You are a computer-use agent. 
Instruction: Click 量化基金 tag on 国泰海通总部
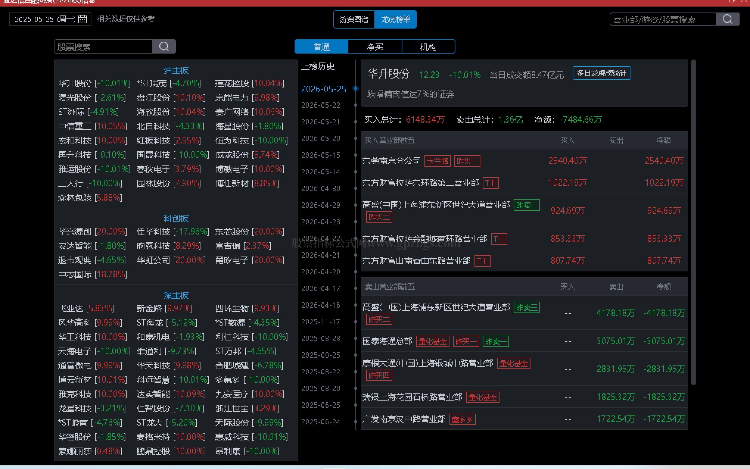point(432,342)
